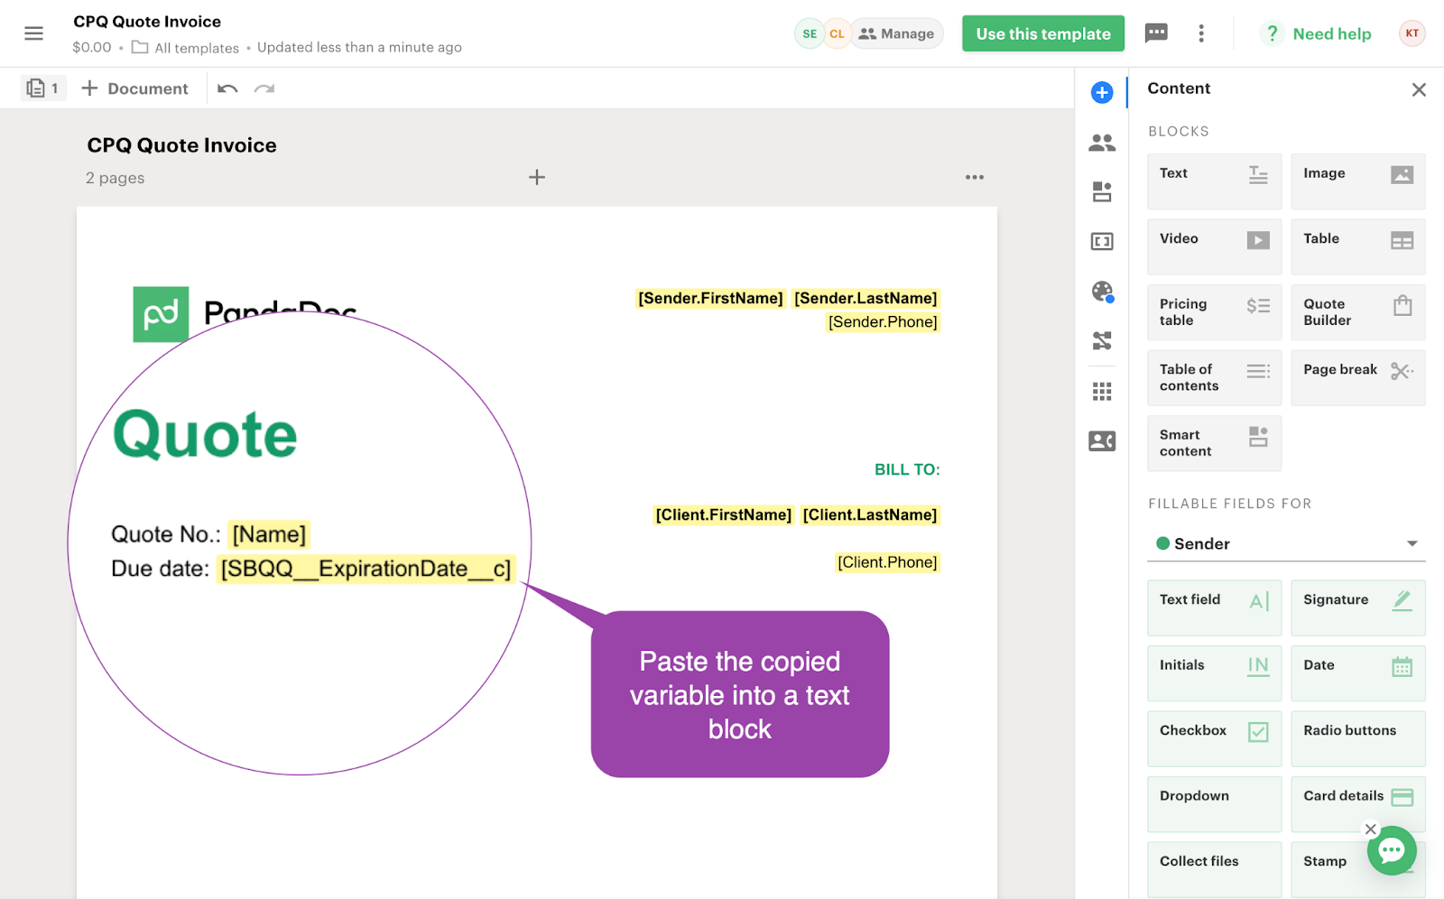The image size is (1444, 899).
Task: Select the Radio buttons field
Action: (x=1358, y=738)
